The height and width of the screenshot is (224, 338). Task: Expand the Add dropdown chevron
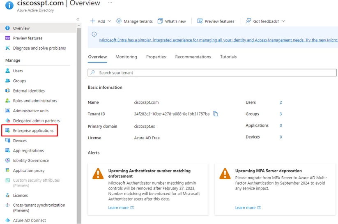click(x=110, y=21)
